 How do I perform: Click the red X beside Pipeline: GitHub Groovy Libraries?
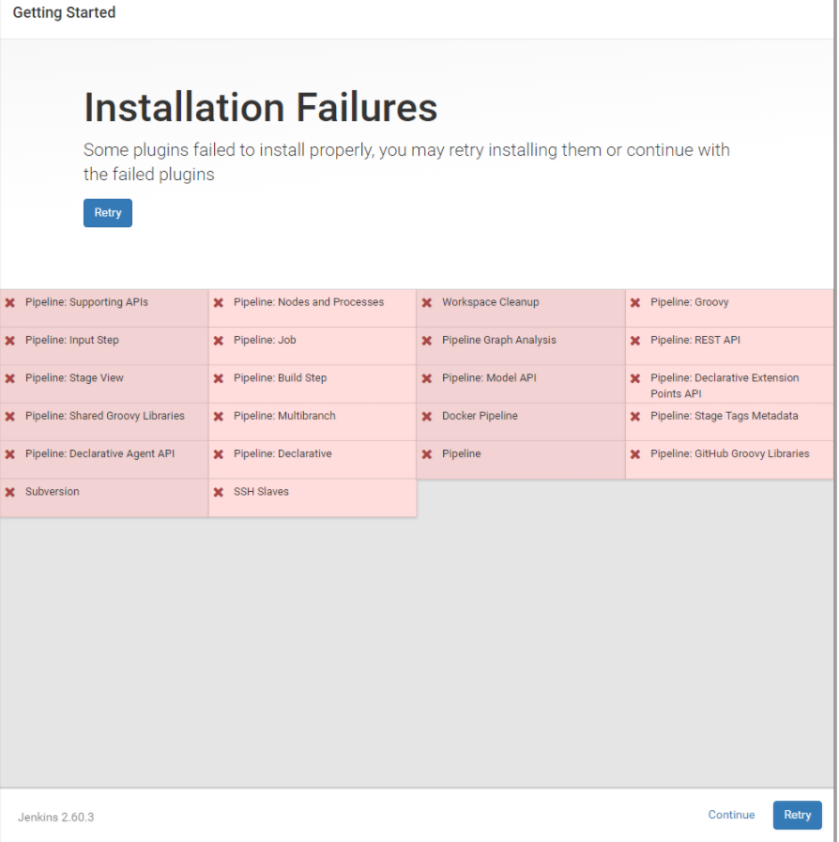[x=636, y=453]
